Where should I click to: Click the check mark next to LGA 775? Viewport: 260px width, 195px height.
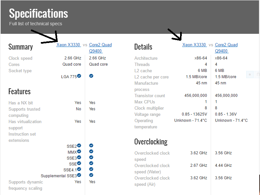tap(79, 76)
